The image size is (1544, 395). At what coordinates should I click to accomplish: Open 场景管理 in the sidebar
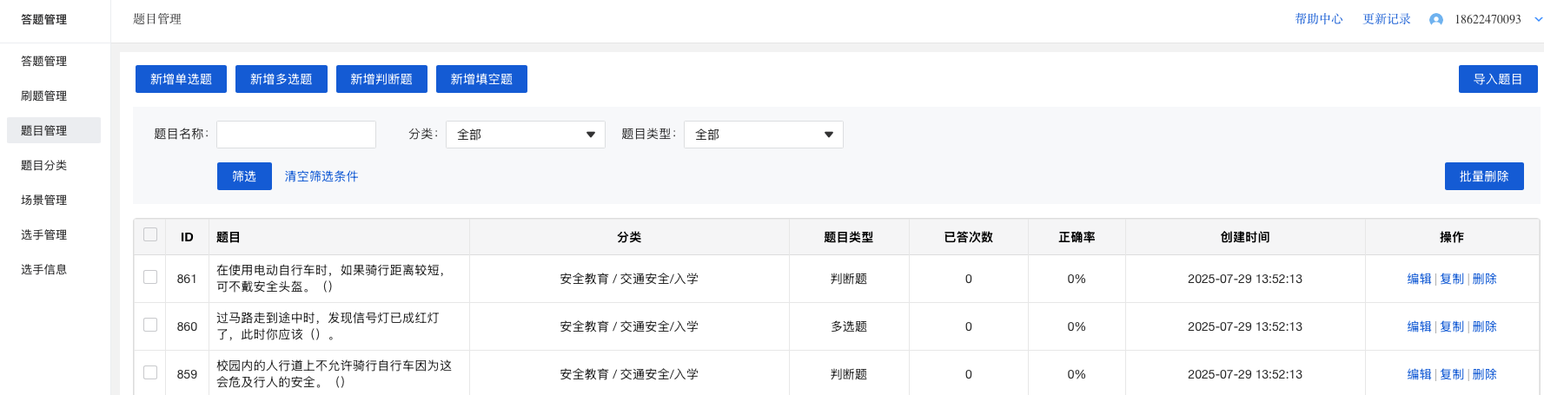pos(43,200)
